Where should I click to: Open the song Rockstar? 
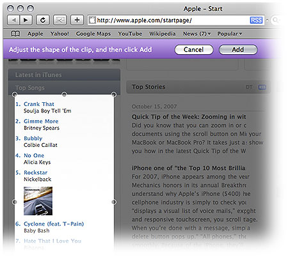pyautogui.click(x=35, y=172)
